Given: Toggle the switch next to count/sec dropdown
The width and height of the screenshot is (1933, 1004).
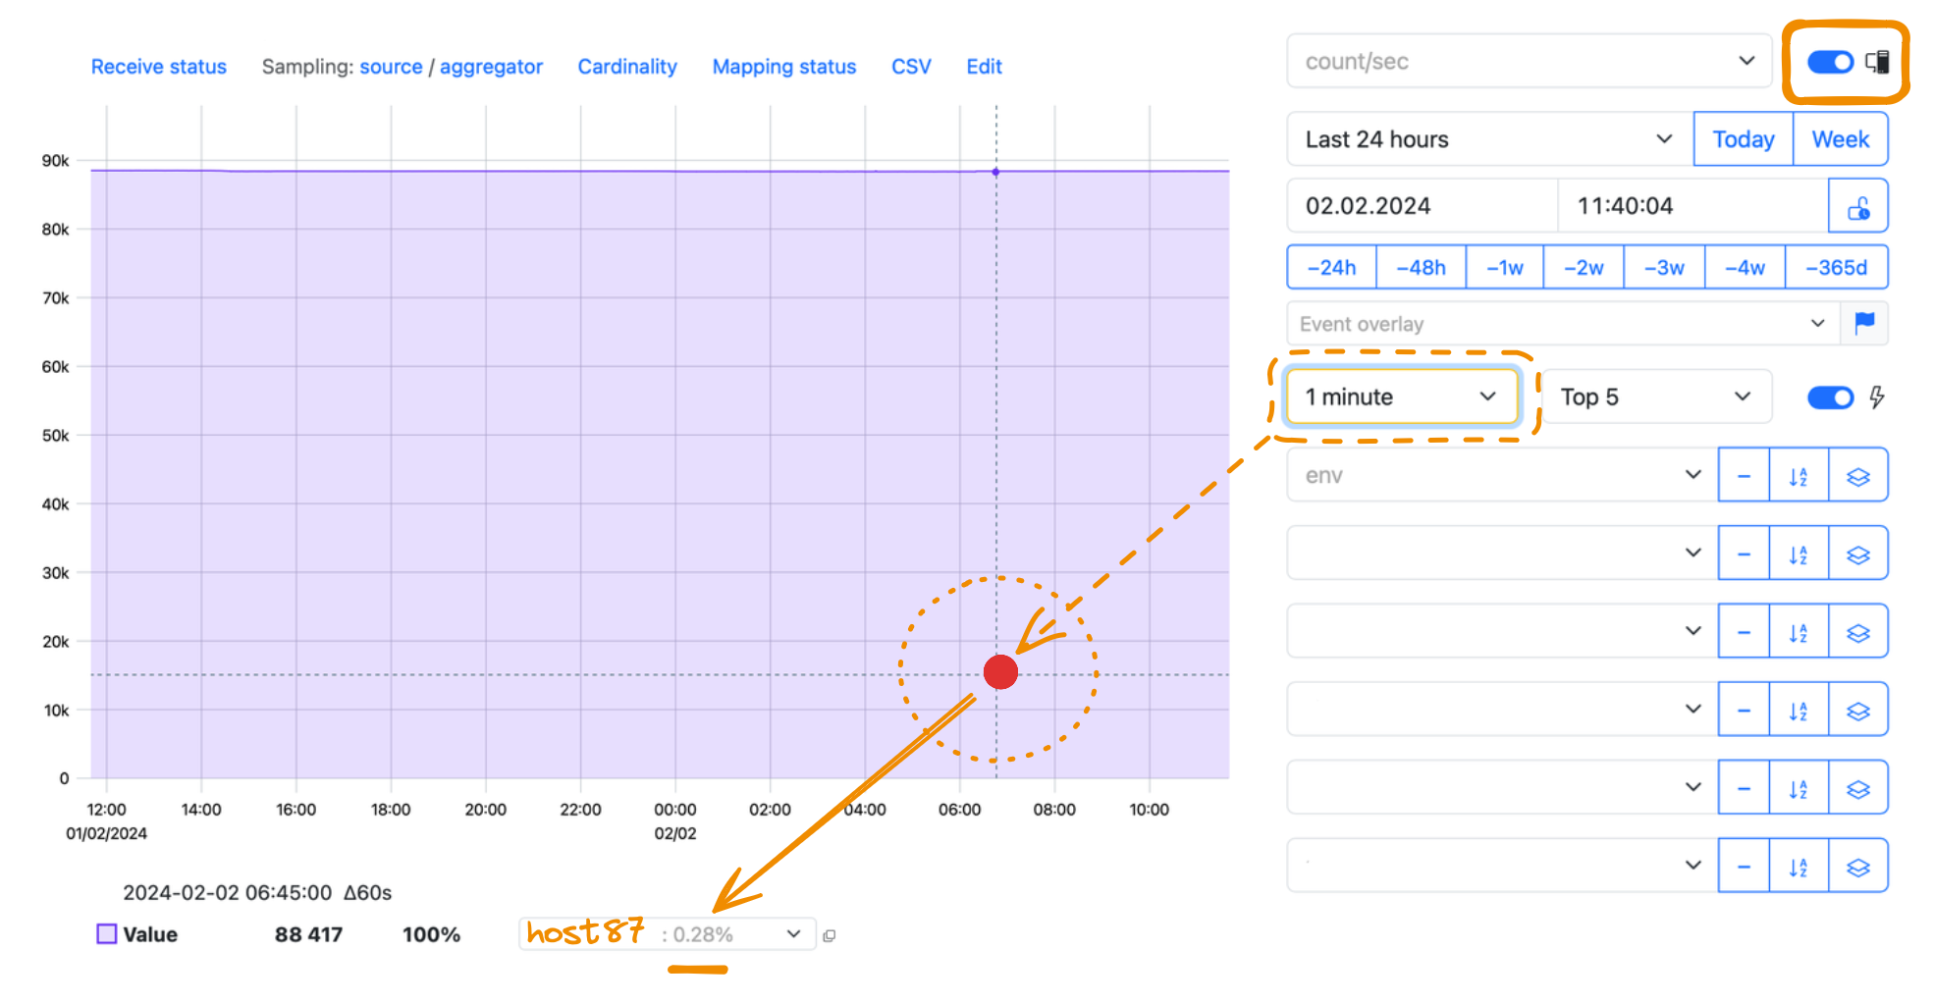Looking at the screenshot, I should coord(1830,62).
